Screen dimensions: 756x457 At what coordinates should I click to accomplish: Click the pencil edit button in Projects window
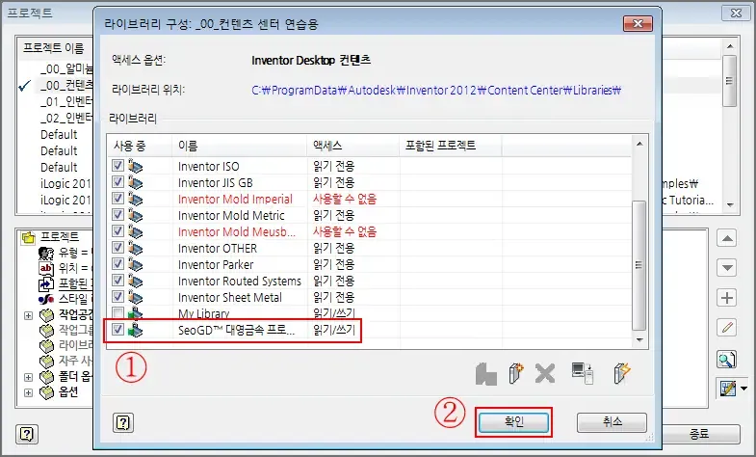click(726, 328)
